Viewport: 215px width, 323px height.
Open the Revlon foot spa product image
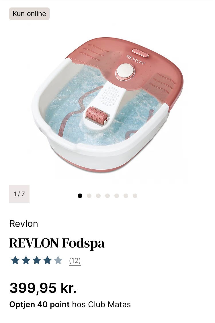[107, 105]
